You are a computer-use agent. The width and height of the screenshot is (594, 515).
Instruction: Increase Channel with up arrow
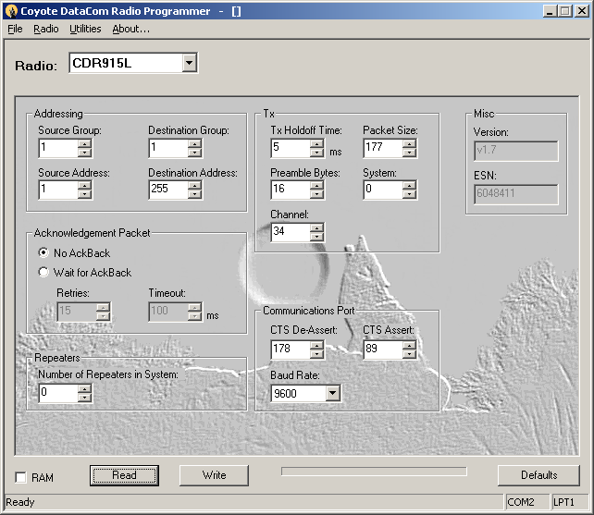pos(316,228)
